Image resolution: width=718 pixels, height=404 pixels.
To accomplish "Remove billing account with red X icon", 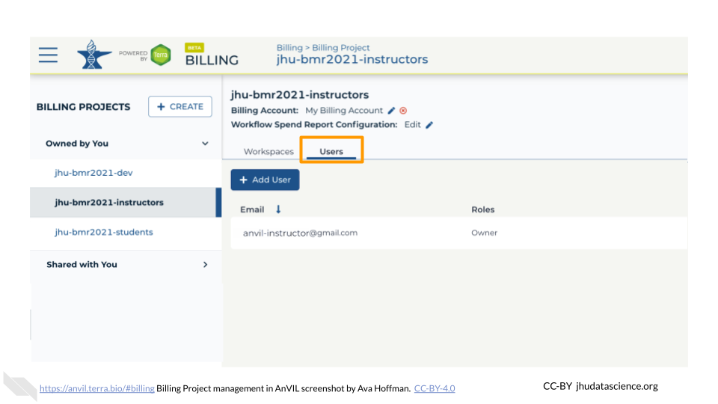I will point(404,111).
